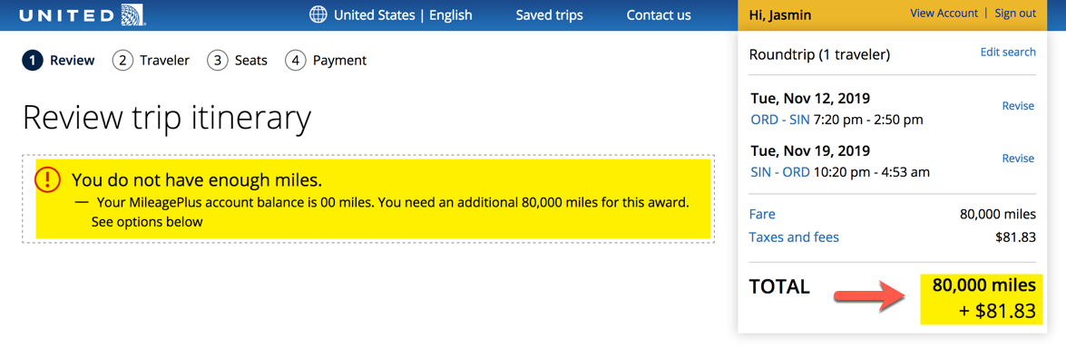Click View Account link
This screenshot has width=1066, height=357.
click(944, 13)
